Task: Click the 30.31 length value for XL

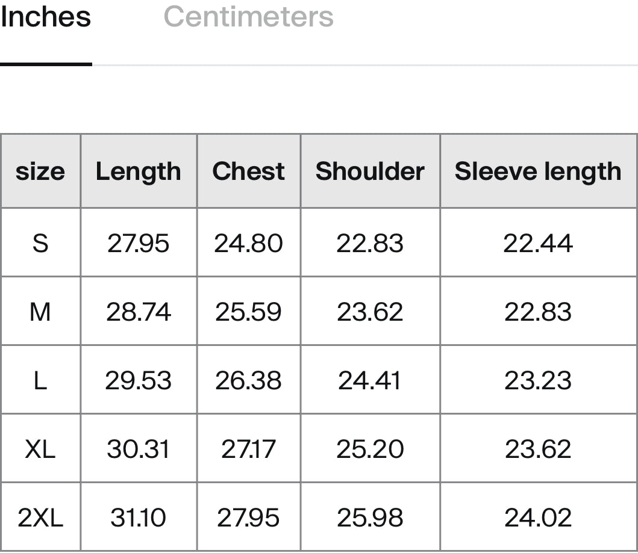Action: point(139,450)
